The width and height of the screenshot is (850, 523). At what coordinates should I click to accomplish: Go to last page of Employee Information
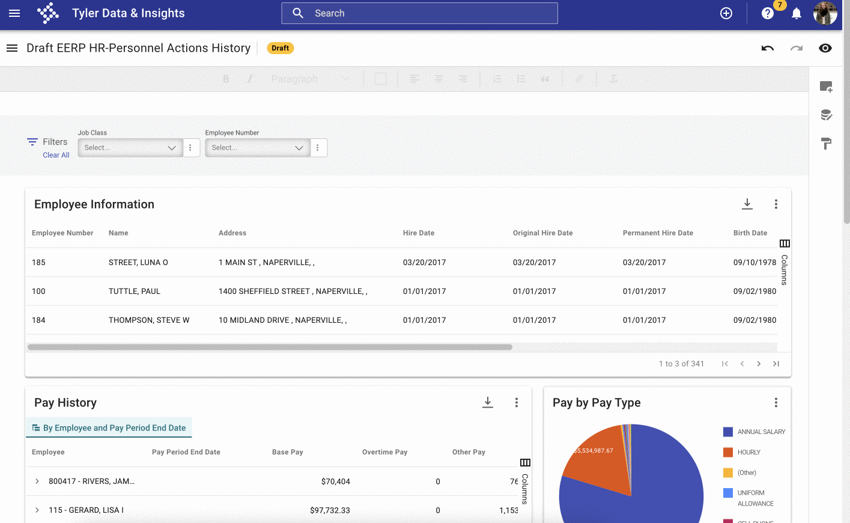pos(776,364)
